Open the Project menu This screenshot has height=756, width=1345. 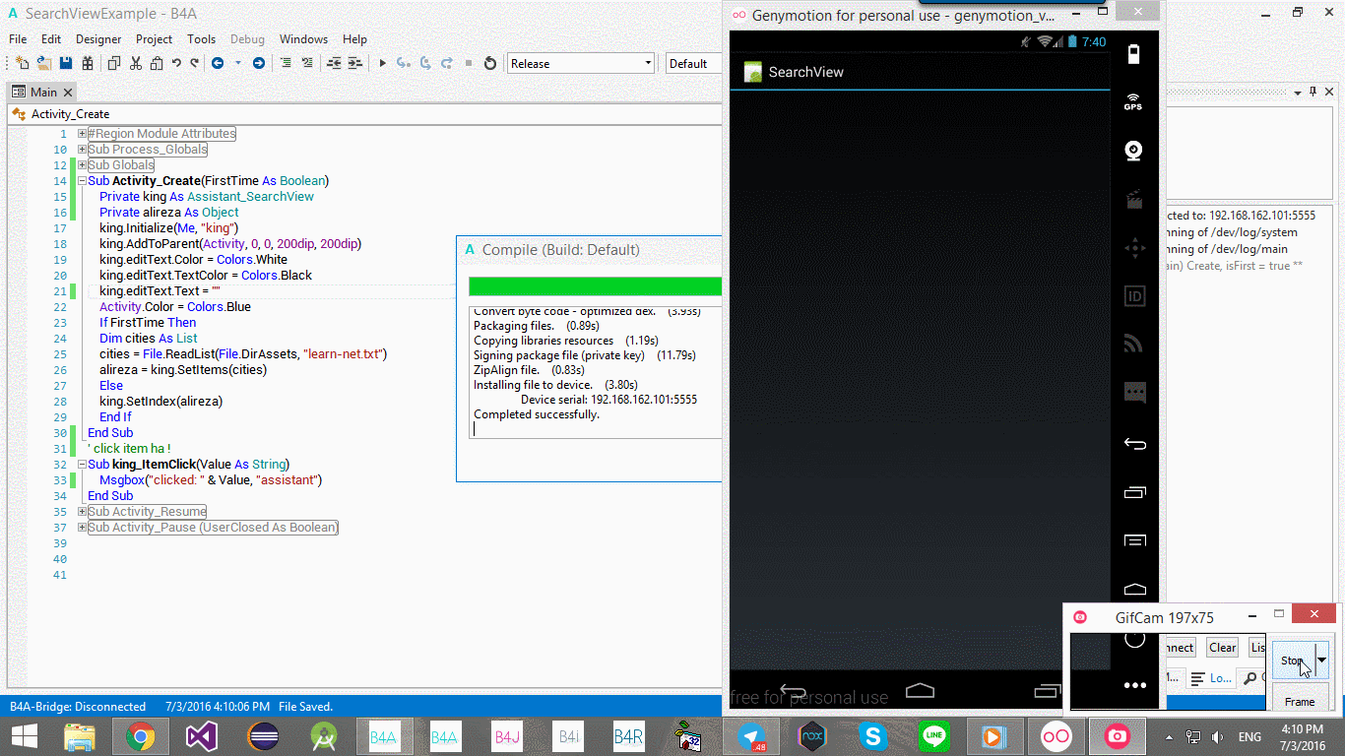(154, 39)
